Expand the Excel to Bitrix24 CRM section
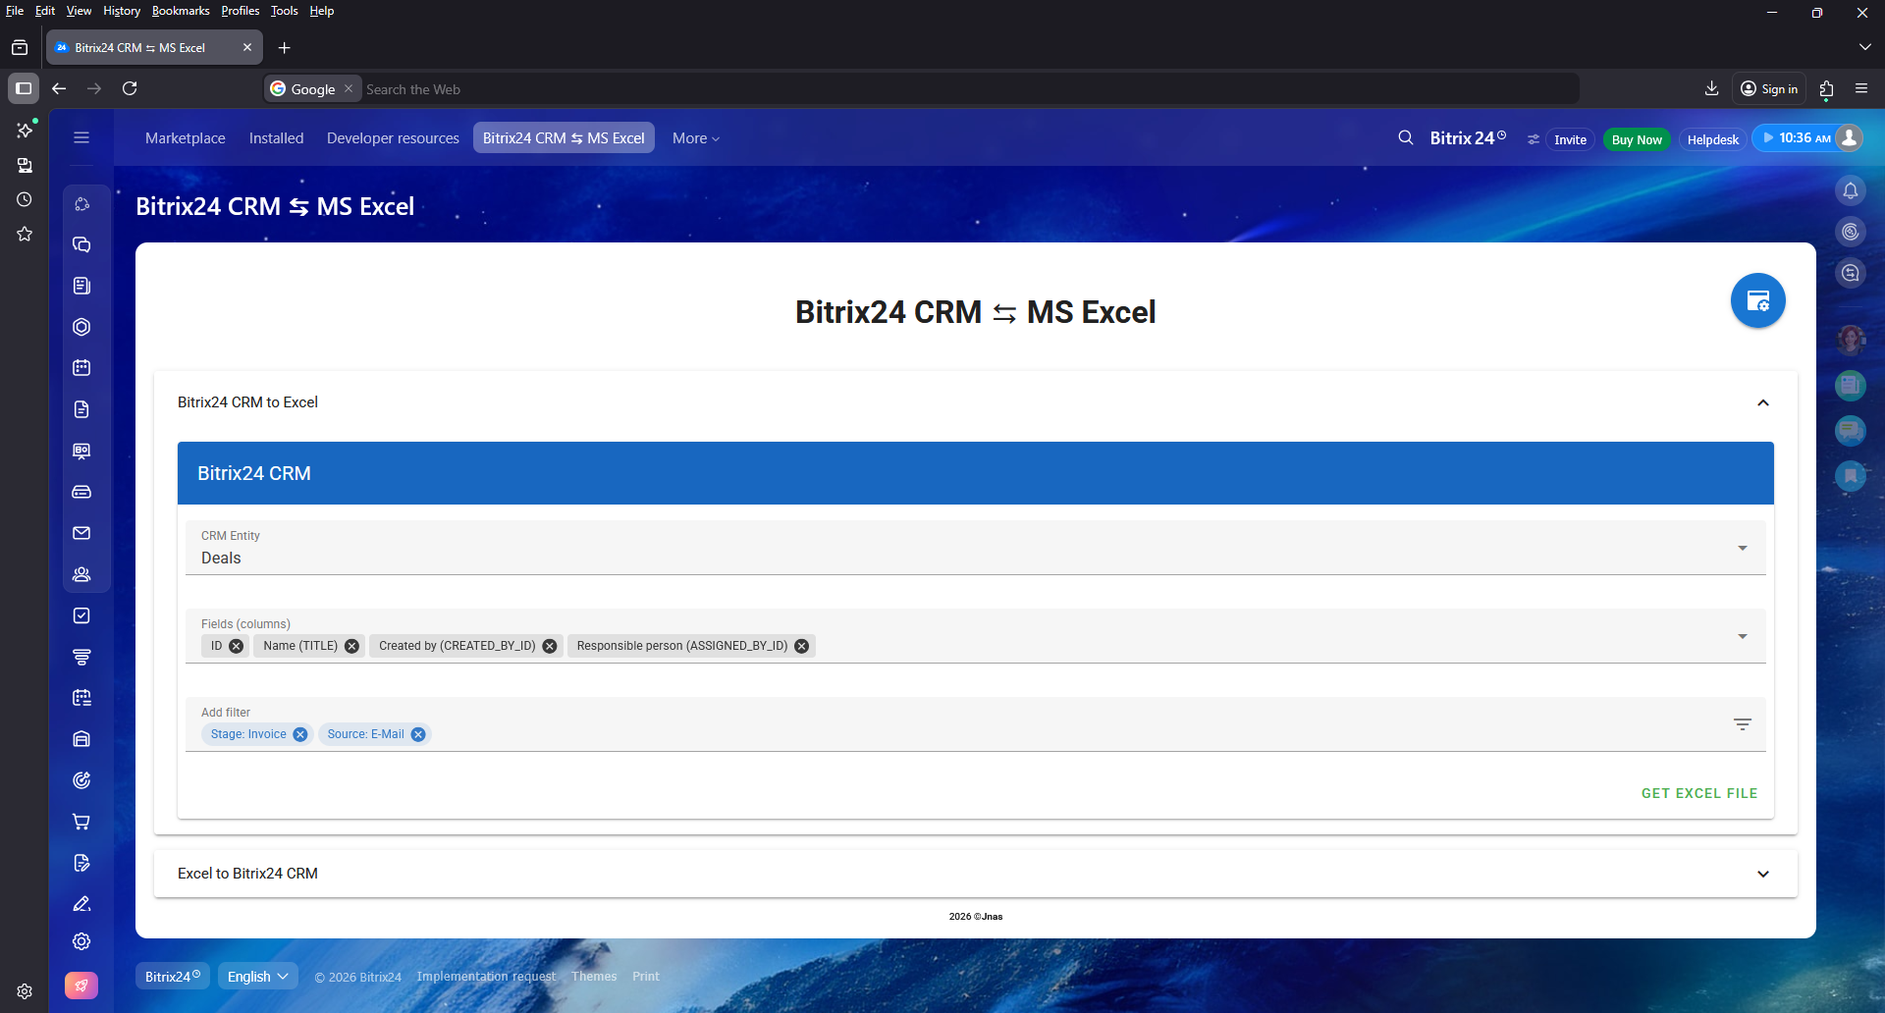 point(1762,874)
